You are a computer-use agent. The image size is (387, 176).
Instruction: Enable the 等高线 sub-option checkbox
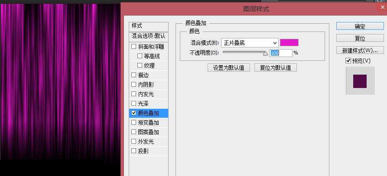pyautogui.click(x=140, y=56)
